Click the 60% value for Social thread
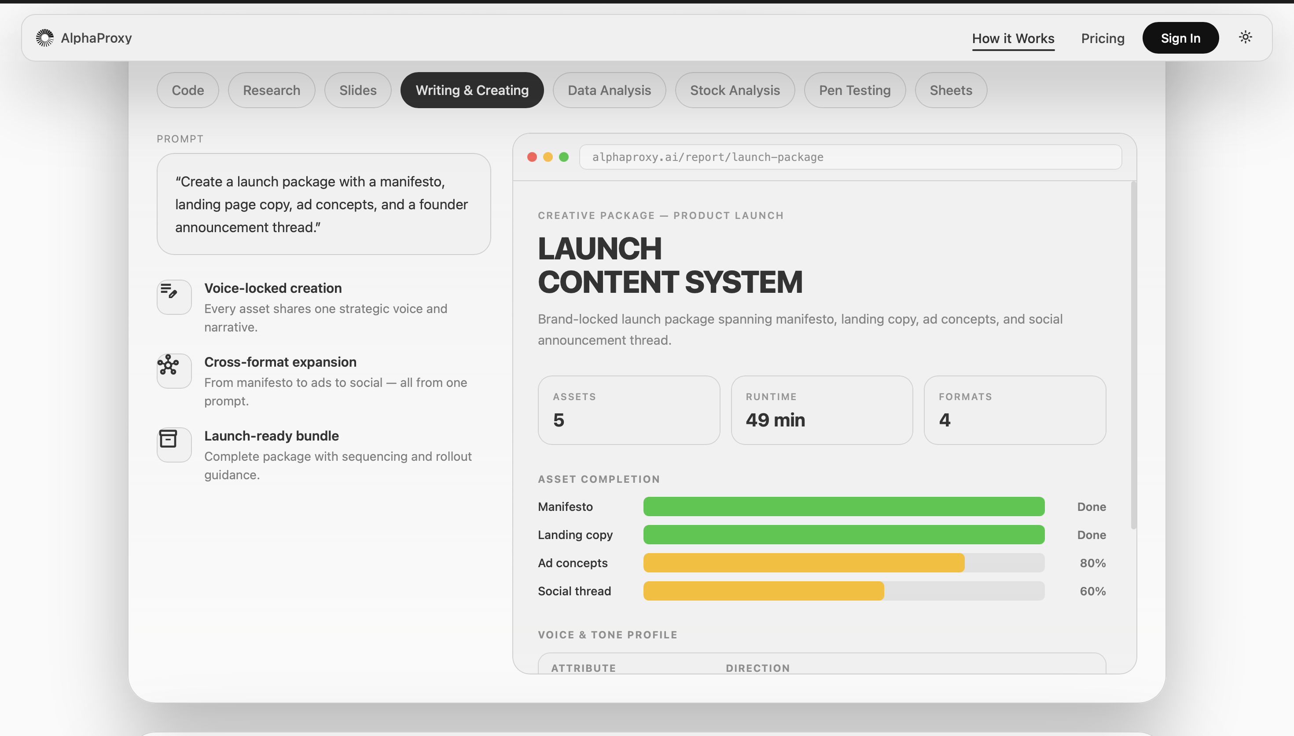Image resolution: width=1294 pixels, height=736 pixels. coord(1093,591)
